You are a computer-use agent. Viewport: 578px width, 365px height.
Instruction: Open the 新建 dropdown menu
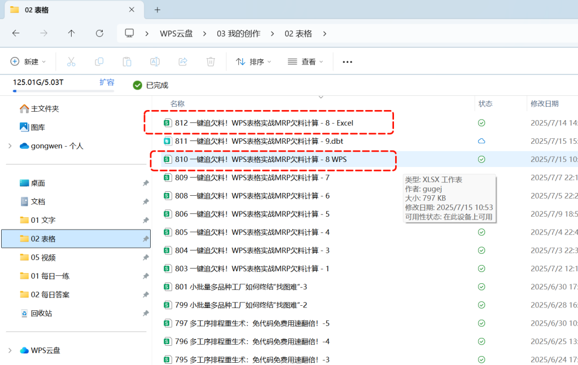pos(28,62)
